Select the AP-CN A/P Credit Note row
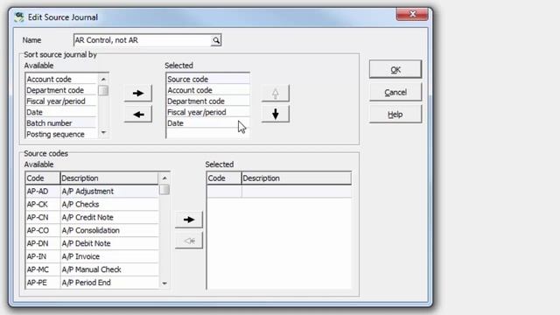The width and height of the screenshot is (560, 315). 92,218
